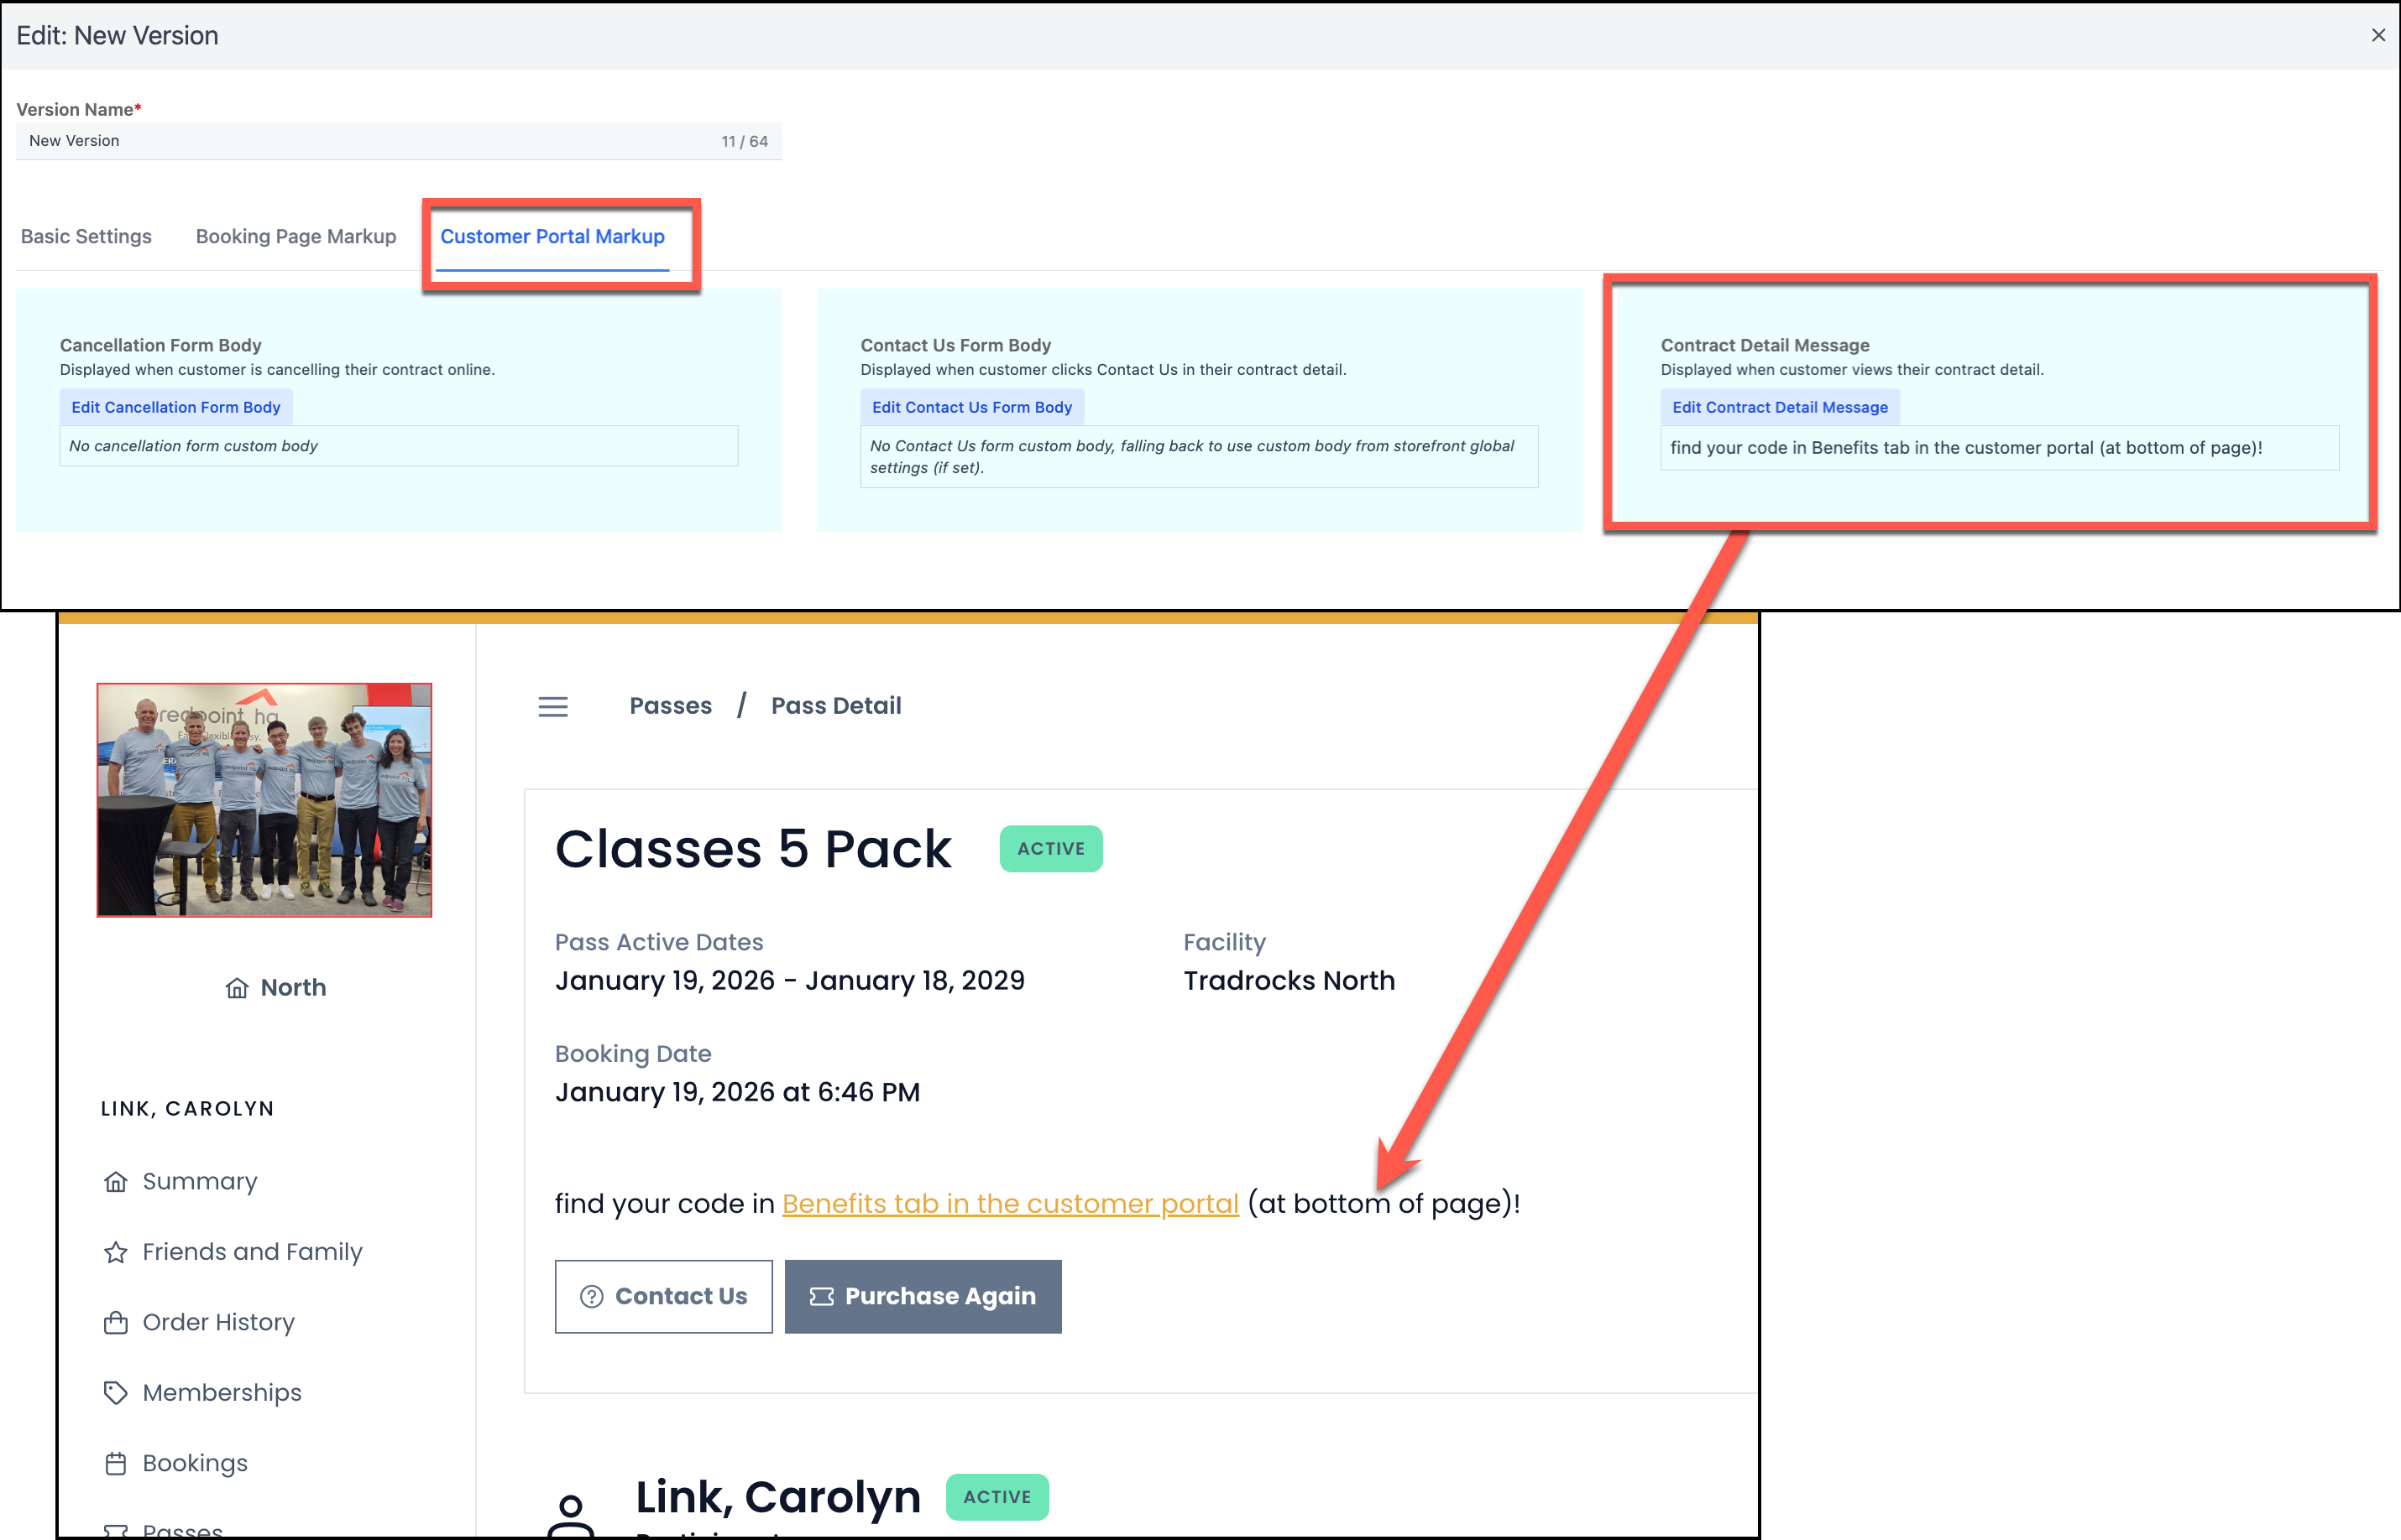Click the calendar icon for Bookings

(x=116, y=1464)
